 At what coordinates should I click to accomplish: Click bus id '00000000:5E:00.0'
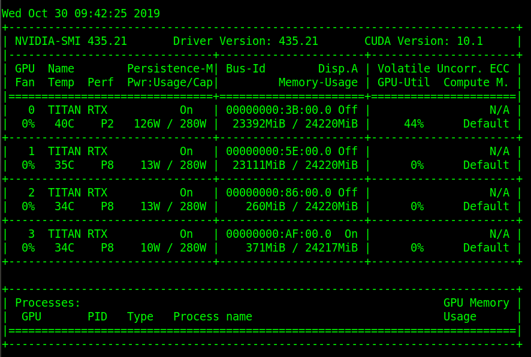[x=279, y=152]
